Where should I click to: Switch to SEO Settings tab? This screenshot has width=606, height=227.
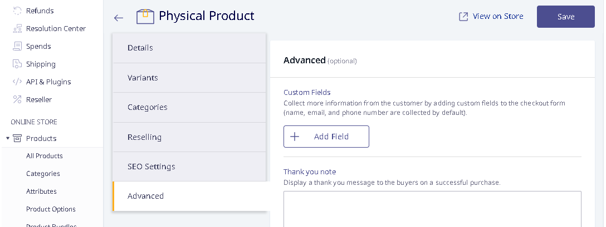189,167
